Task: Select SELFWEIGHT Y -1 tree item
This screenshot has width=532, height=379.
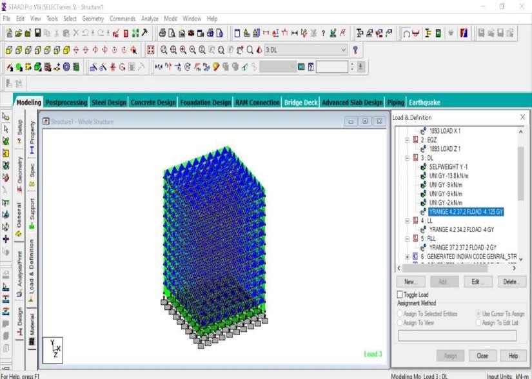Action: coord(448,167)
